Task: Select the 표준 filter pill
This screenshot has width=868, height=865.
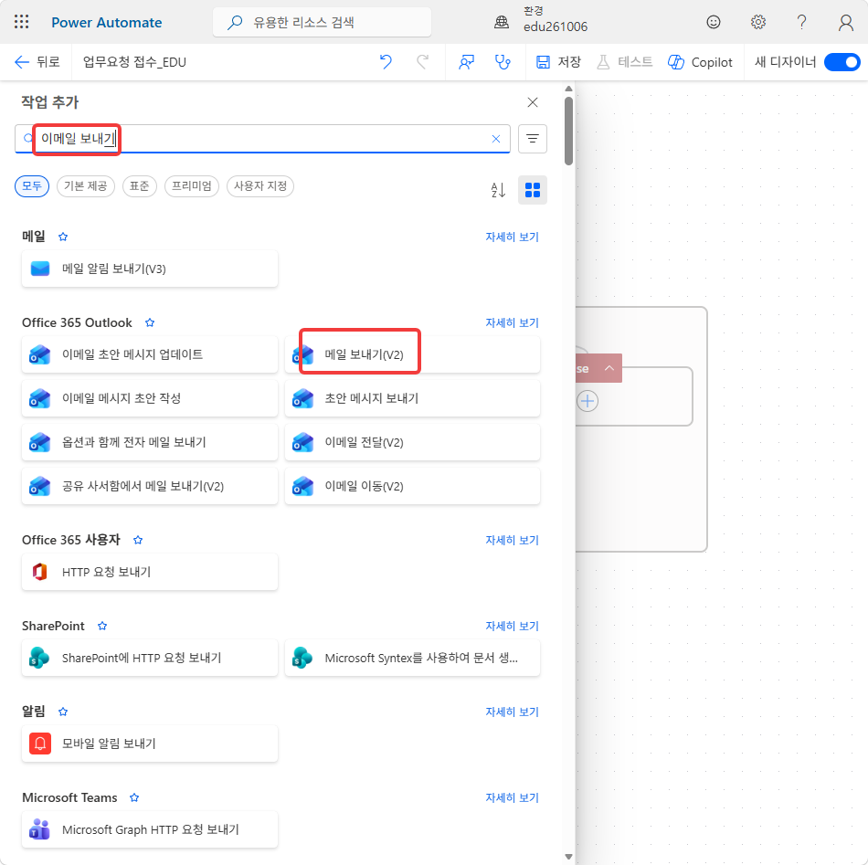Action: click(140, 186)
